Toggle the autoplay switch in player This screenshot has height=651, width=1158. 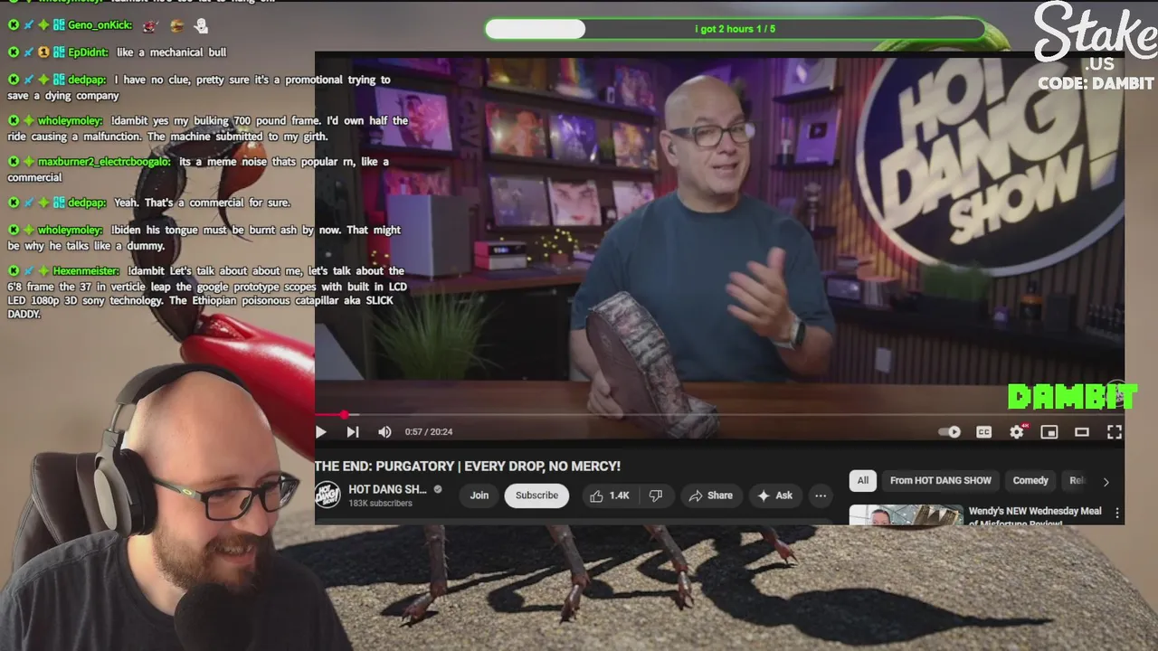pyautogui.click(x=950, y=432)
